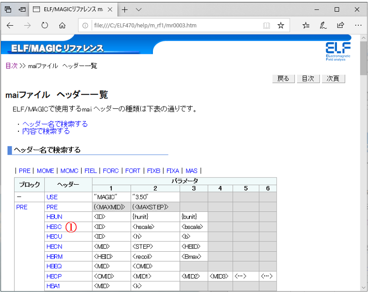Image resolution: width=368 pixels, height=295 pixels.
Task: Open the HBSC header link
Action: click(x=54, y=226)
